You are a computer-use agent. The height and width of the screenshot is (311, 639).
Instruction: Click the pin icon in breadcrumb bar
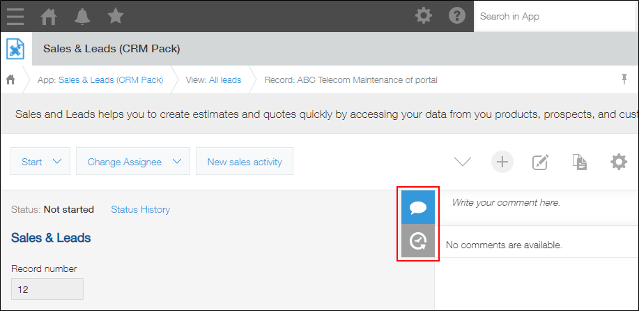[x=624, y=79]
